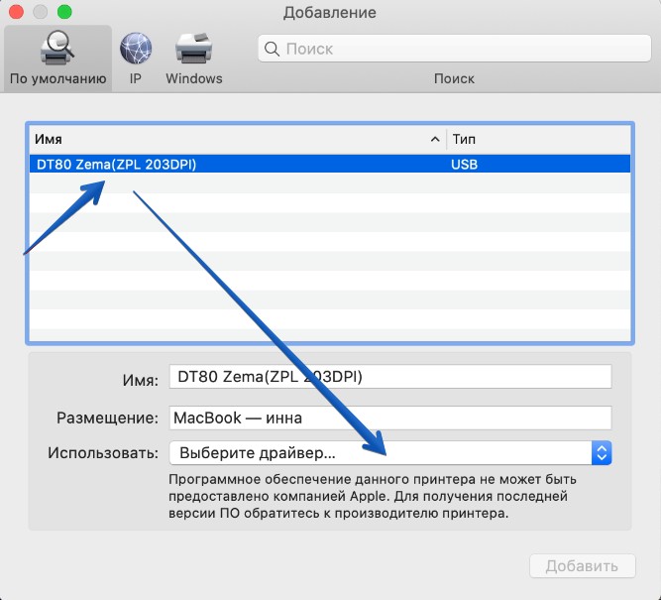Screen dimensions: 661x600
Task: Sort printers by Тип column header
Action: (536, 140)
